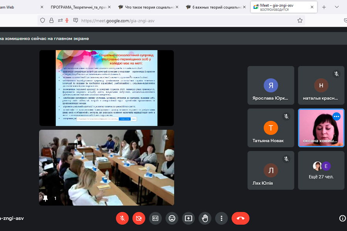Click muted mic icon on room video
This screenshot has height=231, width=347.
click(x=166, y=138)
